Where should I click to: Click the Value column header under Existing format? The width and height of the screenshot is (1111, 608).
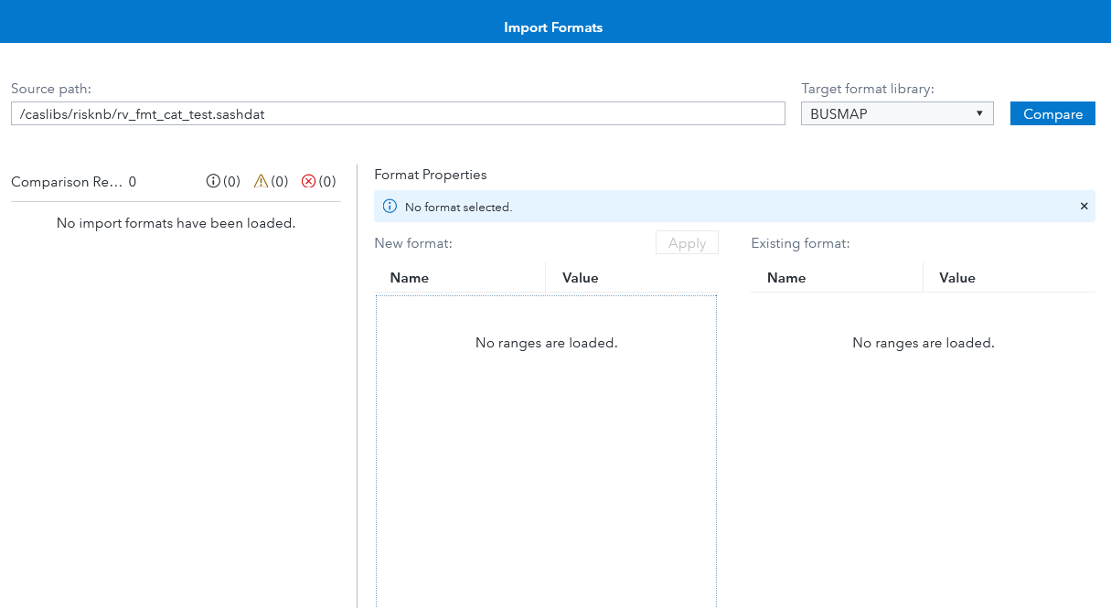point(956,277)
